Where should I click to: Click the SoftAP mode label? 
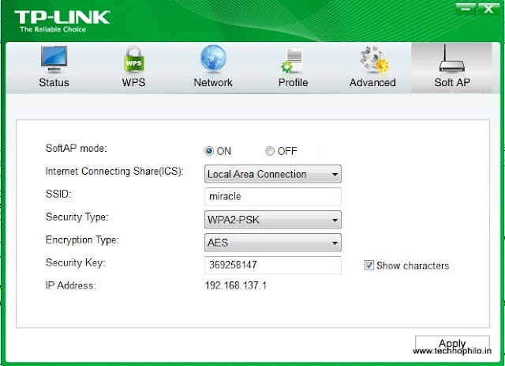pyautogui.click(x=76, y=148)
